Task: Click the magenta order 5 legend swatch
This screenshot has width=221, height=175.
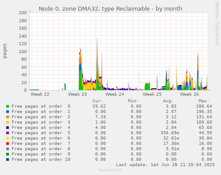Action: pyautogui.click(x=8, y=133)
